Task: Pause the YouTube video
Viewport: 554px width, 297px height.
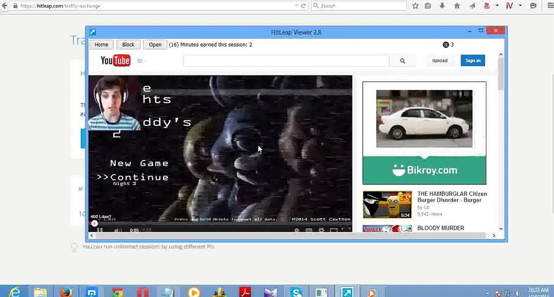Action: [99, 230]
